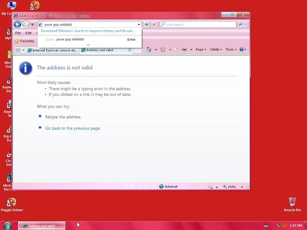Open the recent pages dropdown arrow
Screen dimensions: 307x230
point(32,25)
